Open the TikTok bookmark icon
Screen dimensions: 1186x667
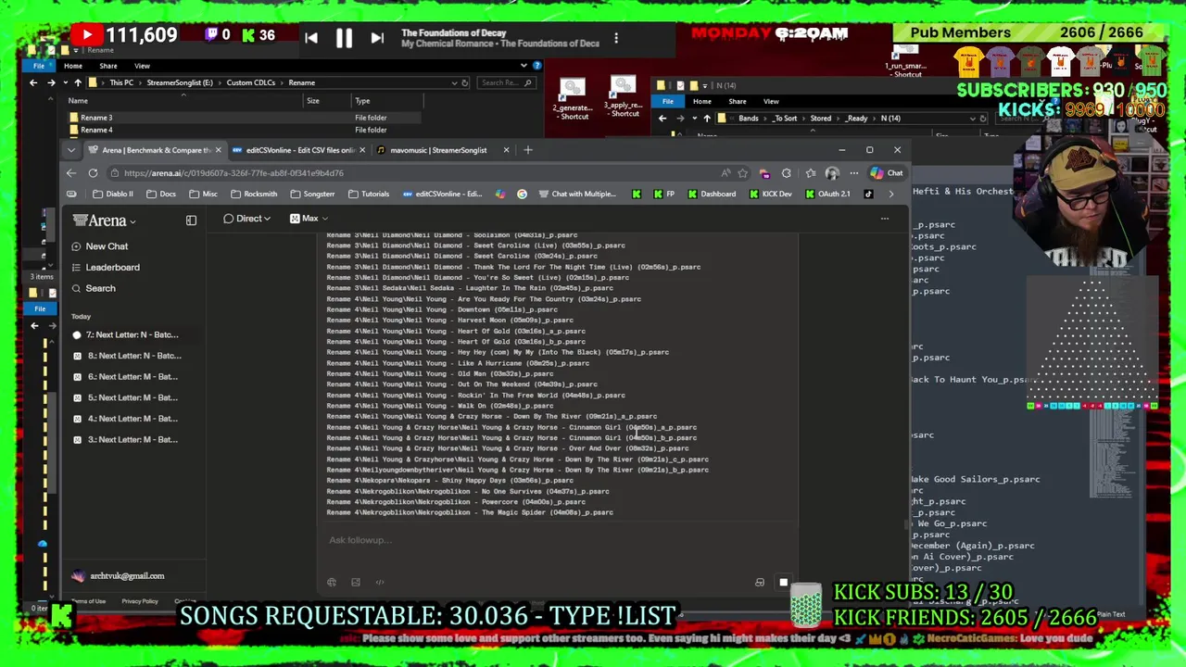868,195
